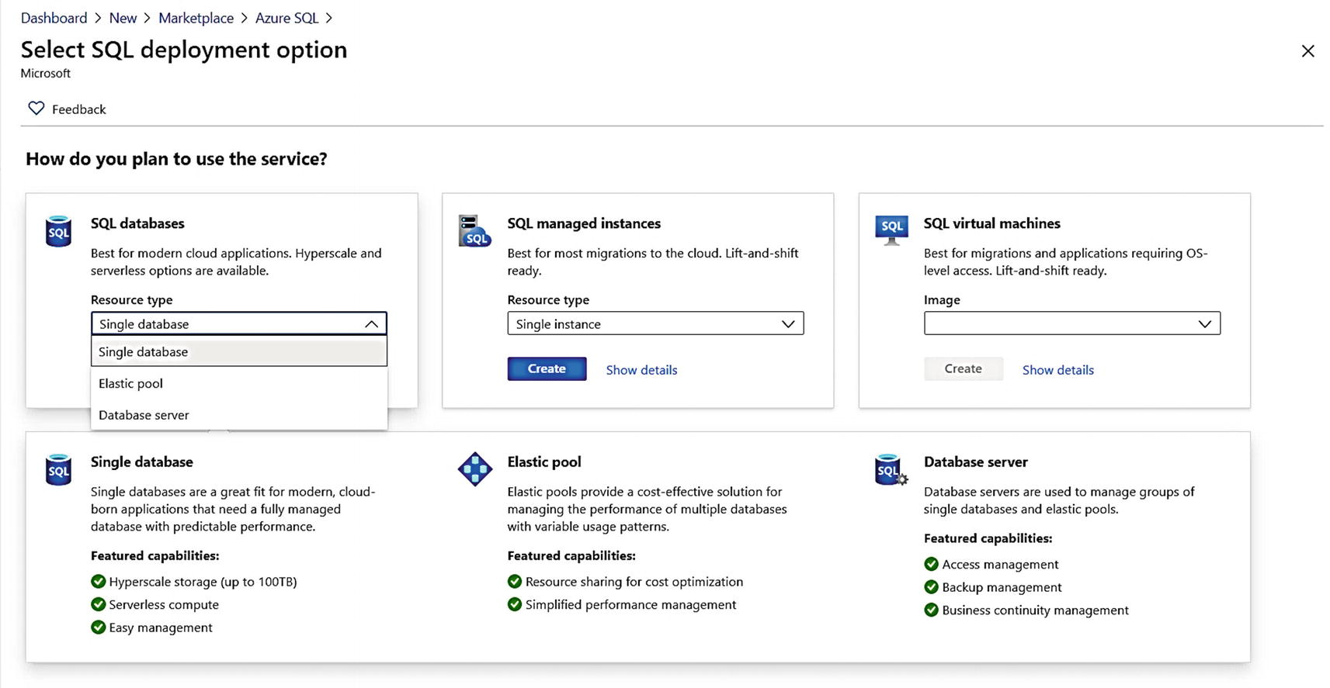Click 'Resource sharing for cost optimization' text
This screenshot has width=1330, height=688.
(x=634, y=582)
